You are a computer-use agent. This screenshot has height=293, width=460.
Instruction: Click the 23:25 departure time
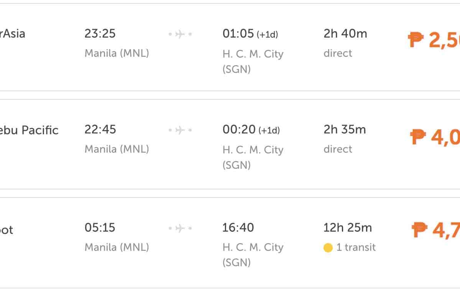[x=100, y=34]
